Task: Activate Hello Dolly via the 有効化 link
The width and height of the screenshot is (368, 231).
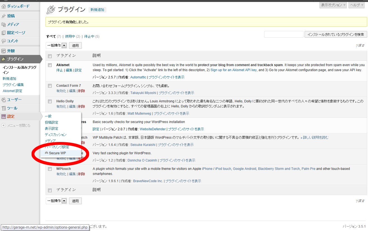Action: pos(61,107)
